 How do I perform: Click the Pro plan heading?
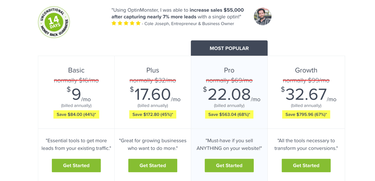pyautogui.click(x=229, y=70)
